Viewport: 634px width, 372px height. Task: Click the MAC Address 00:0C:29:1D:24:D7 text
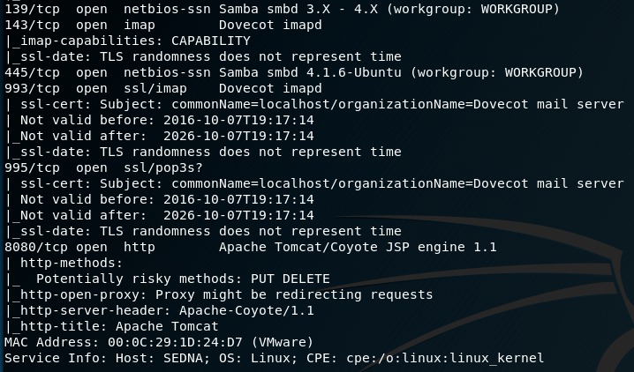click(124, 342)
